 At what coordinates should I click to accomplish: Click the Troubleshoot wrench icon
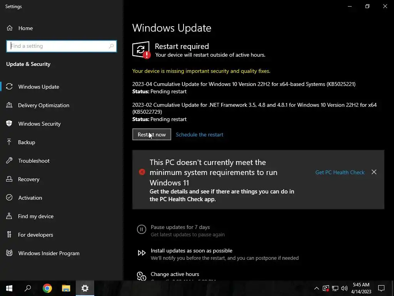click(9, 161)
